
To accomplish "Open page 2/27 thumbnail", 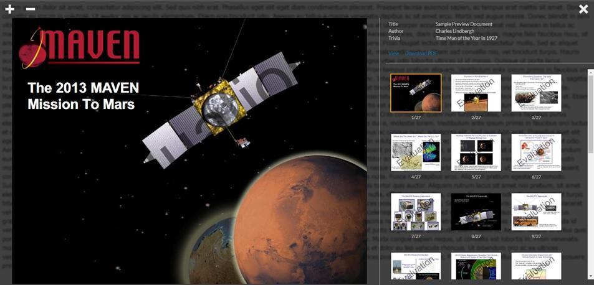I will tap(476, 93).
